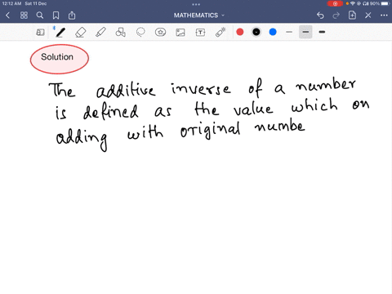Open the thumbnail grid view
Image resolution: width=392 pixels, height=294 pixels.
24,16
